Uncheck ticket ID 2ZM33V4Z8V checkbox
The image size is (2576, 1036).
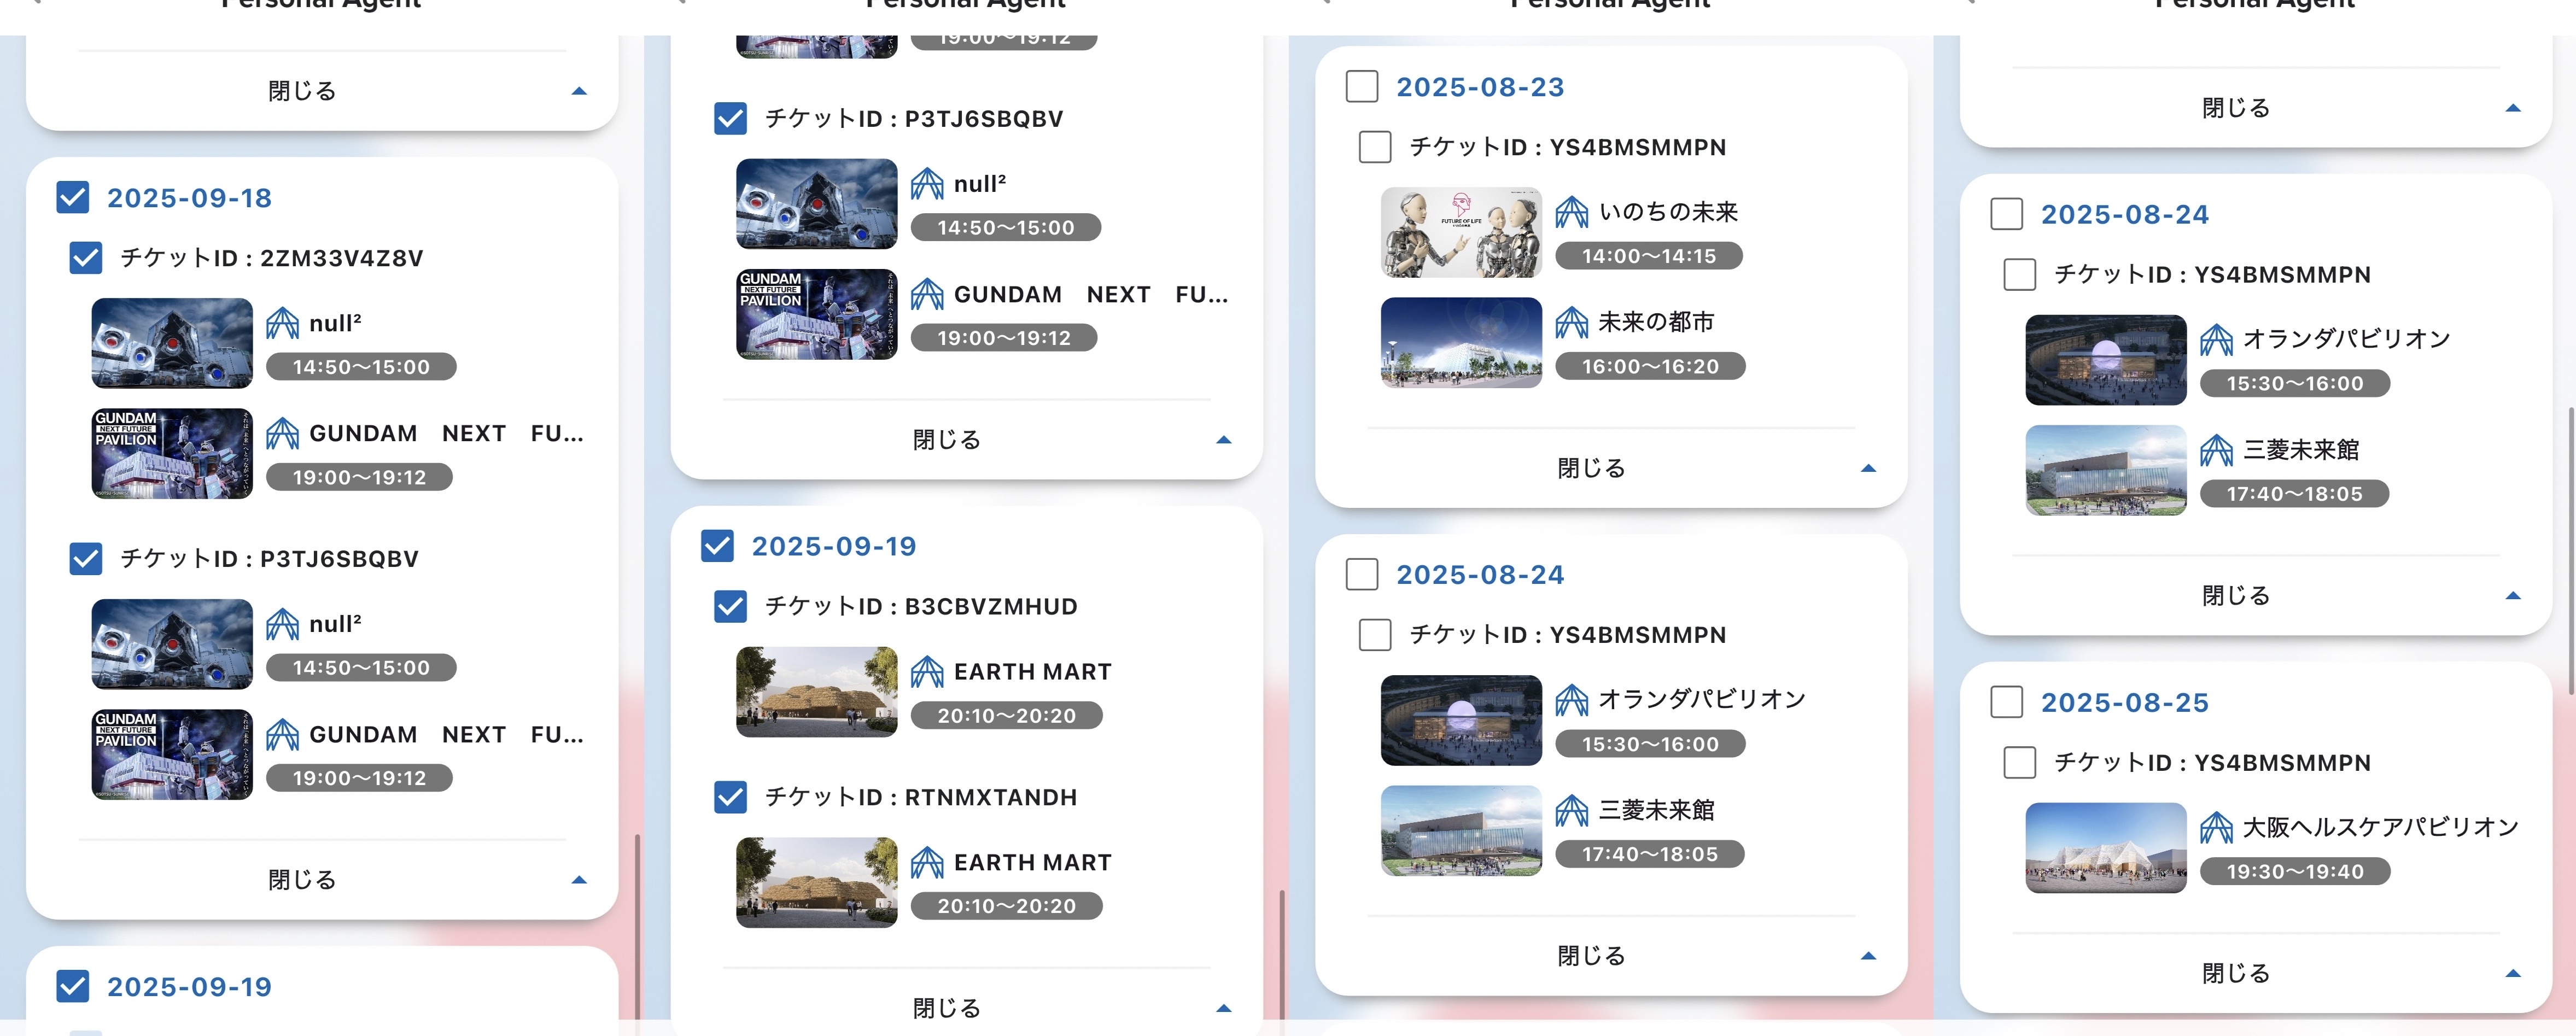coord(86,258)
